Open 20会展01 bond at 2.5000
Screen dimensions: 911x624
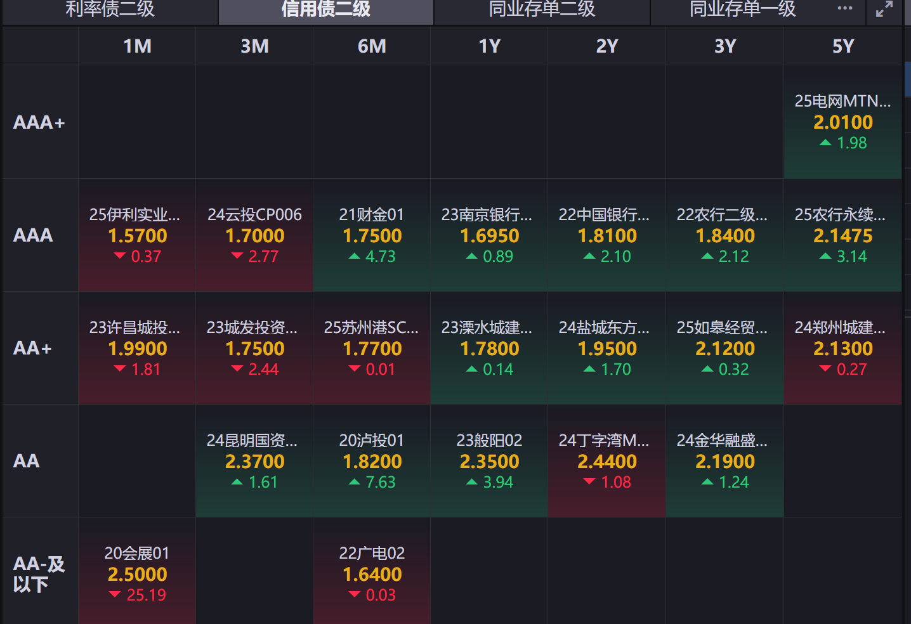click(137, 574)
